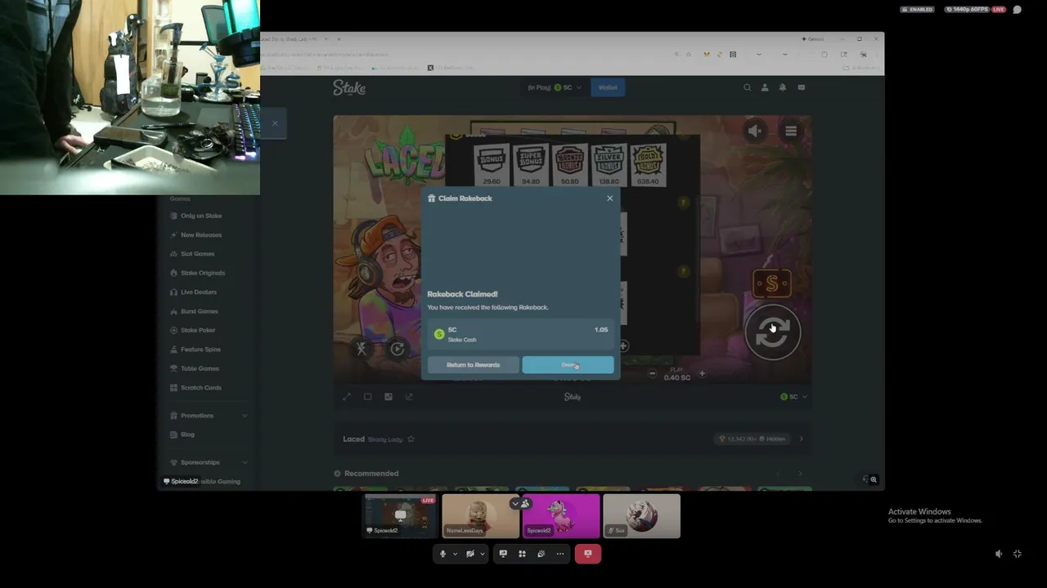This screenshot has width=1047, height=588.
Task: Open the chat bubble icon top right
Action: [1018, 10]
